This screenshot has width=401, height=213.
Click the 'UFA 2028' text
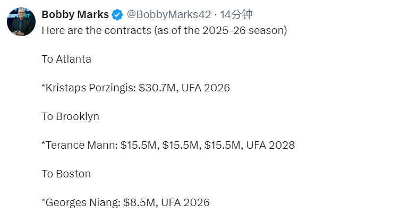click(x=270, y=145)
